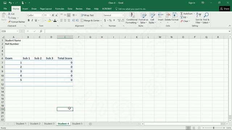Select align left
This screenshot has height=130, width=232.
tap(61, 21)
